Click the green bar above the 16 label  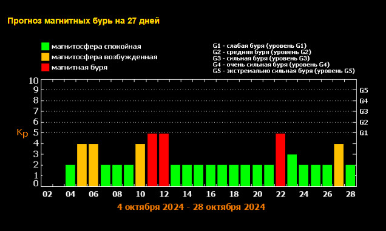coord(211,175)
